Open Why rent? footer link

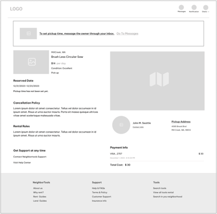coord(38,193)
